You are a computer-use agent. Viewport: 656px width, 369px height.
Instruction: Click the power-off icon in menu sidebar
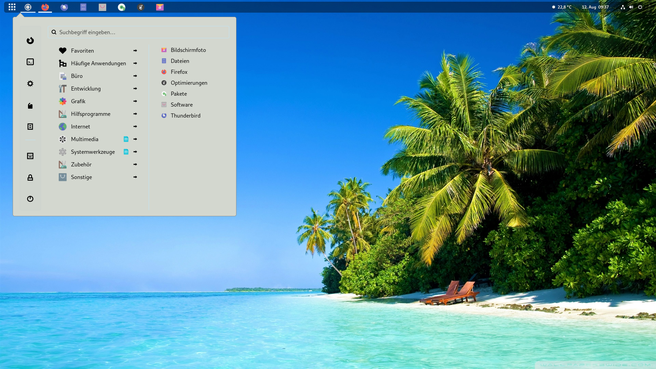pyautogui.click(x=30, y=199)
